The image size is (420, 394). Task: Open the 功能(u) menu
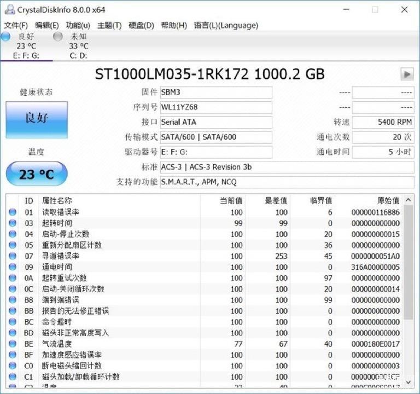[78, 26]
